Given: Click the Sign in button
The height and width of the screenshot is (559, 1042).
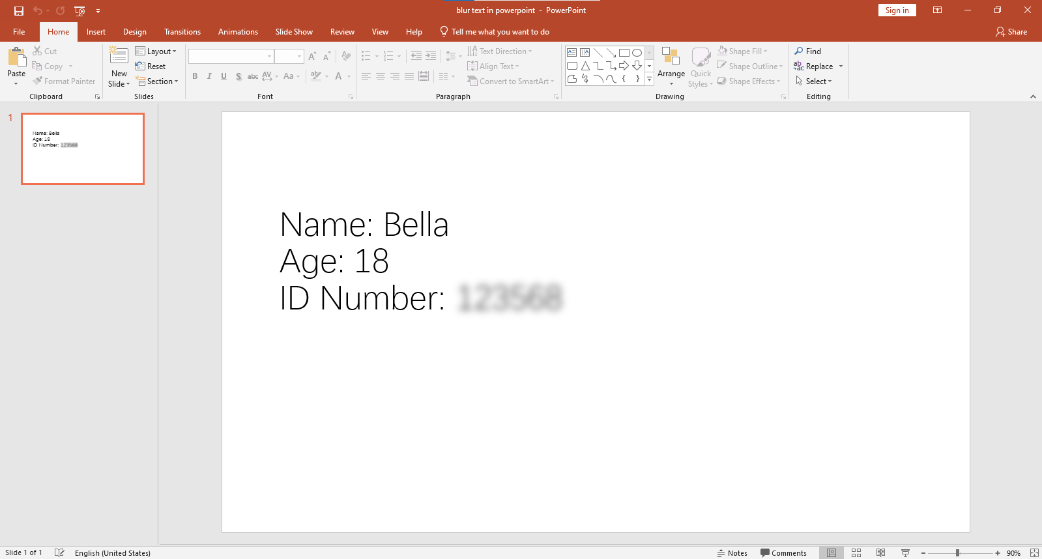Looking at the screenshot, I should [897, 10].
